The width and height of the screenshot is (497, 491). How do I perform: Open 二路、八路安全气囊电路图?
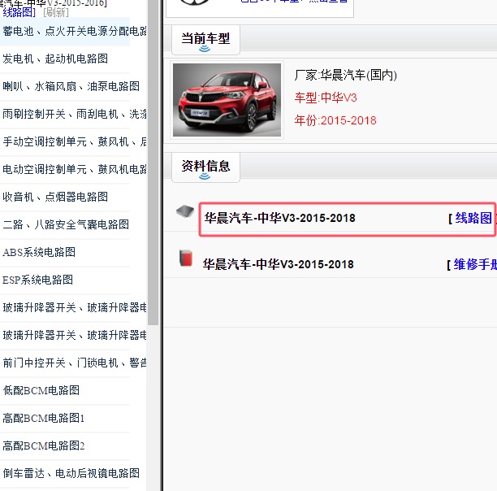(x=66, y=224)
